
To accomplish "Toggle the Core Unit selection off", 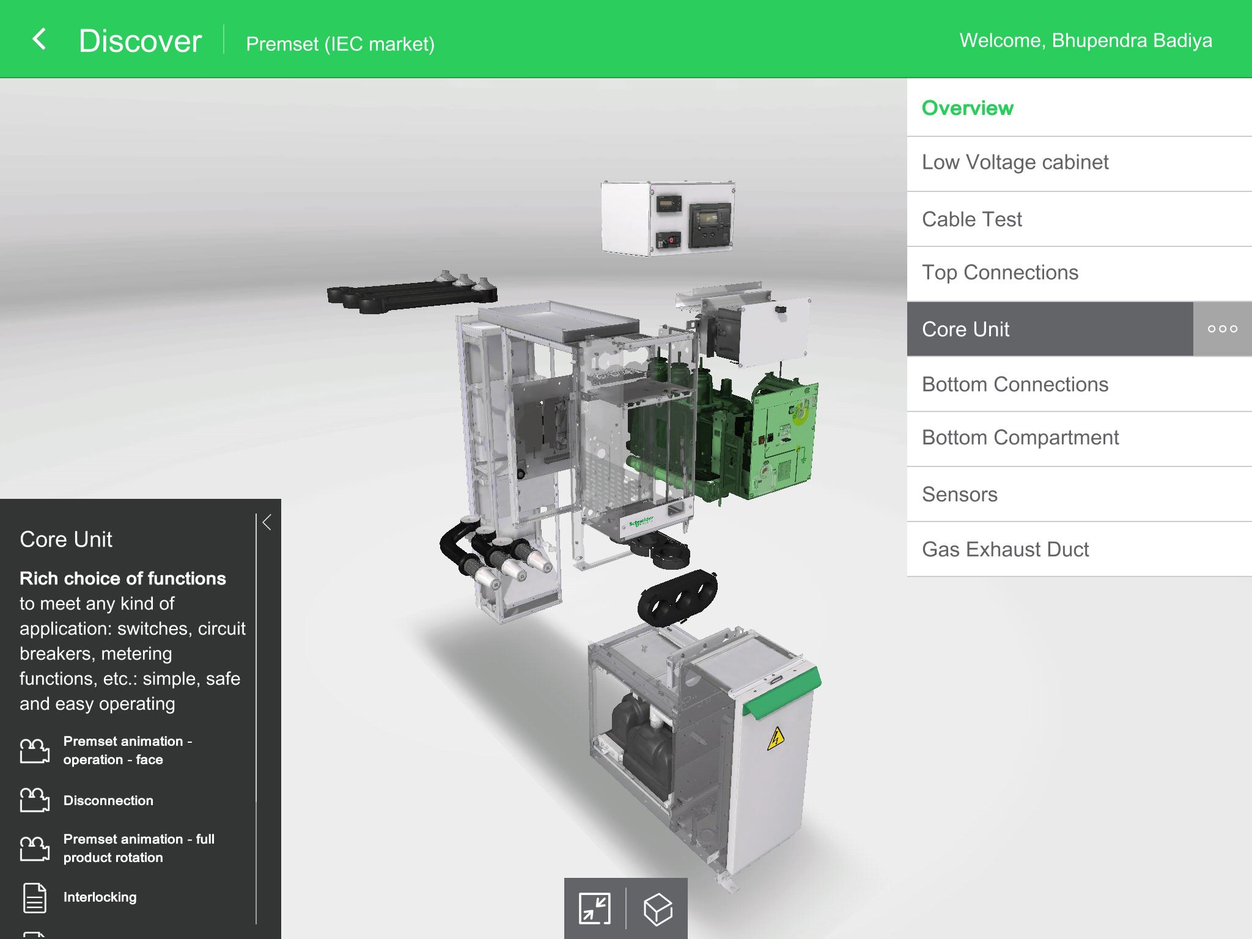I will (1039, 329).
